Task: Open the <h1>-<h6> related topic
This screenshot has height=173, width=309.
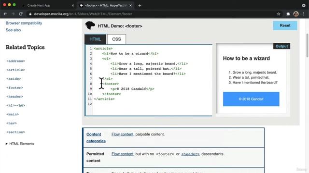Action: click(16, 106)
